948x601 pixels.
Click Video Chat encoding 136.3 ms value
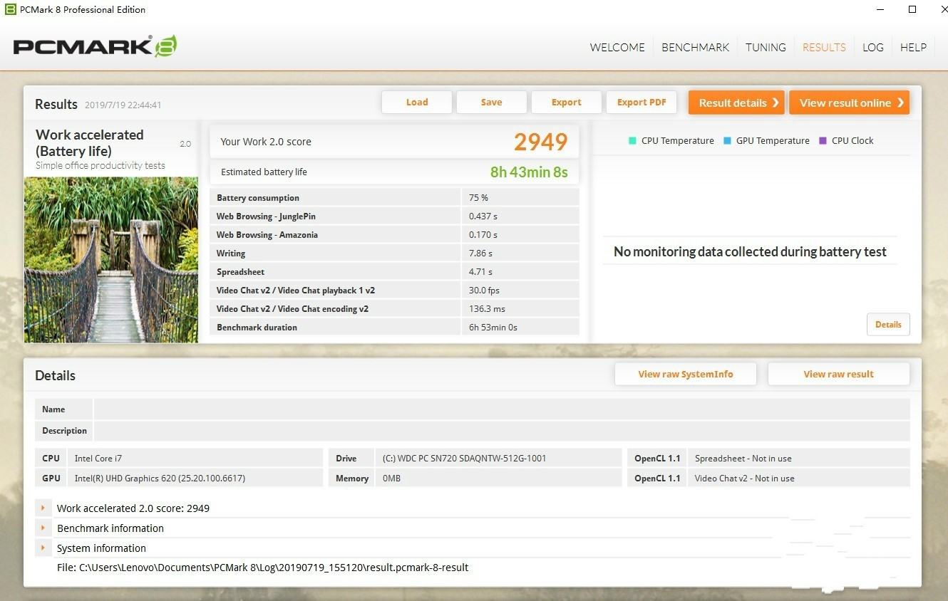point(487,309)
